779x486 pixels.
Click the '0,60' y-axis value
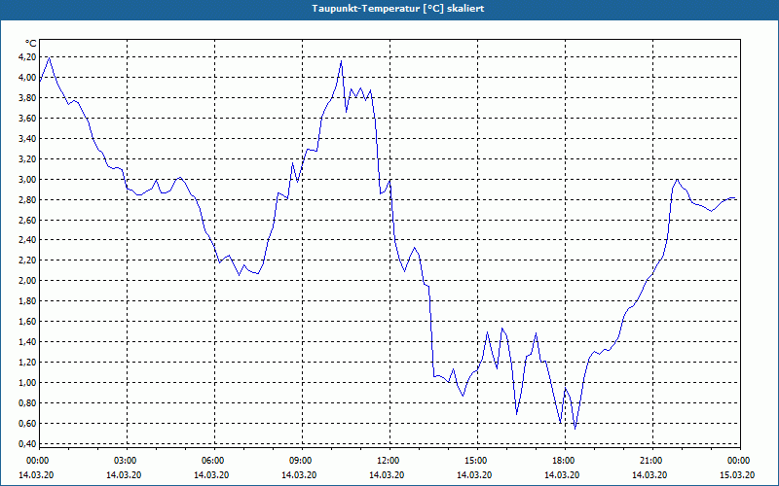tap(27, 423)
